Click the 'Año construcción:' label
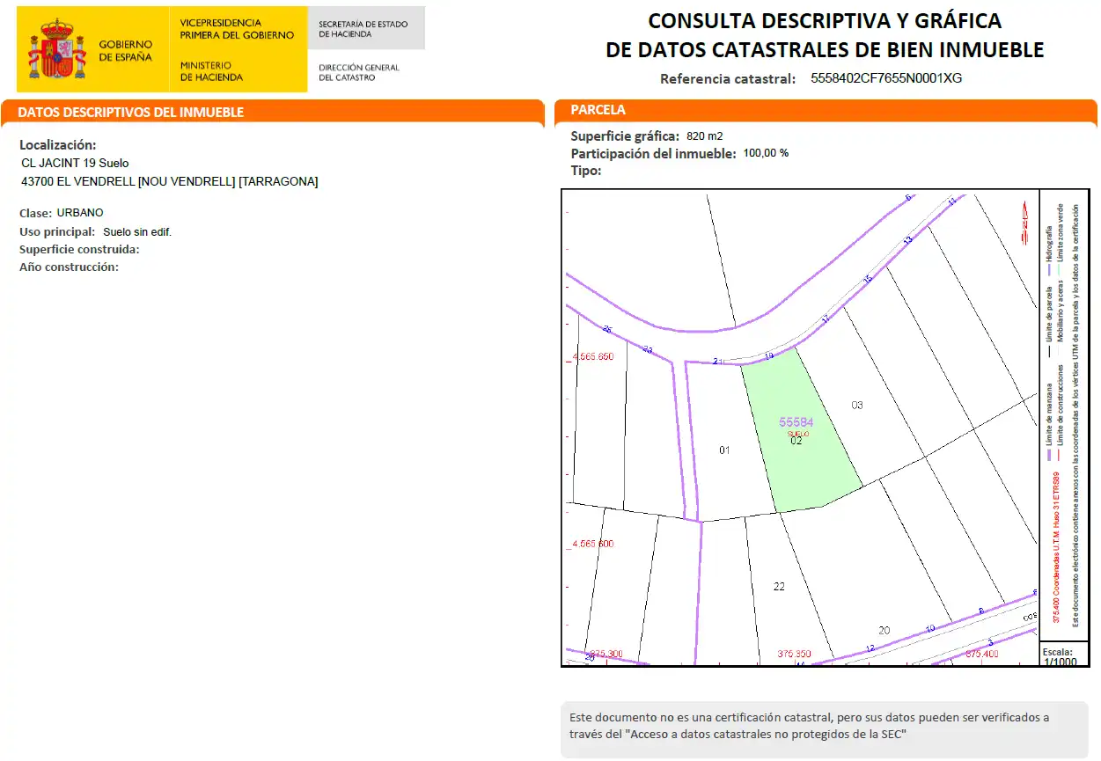 tap(69, 267)
